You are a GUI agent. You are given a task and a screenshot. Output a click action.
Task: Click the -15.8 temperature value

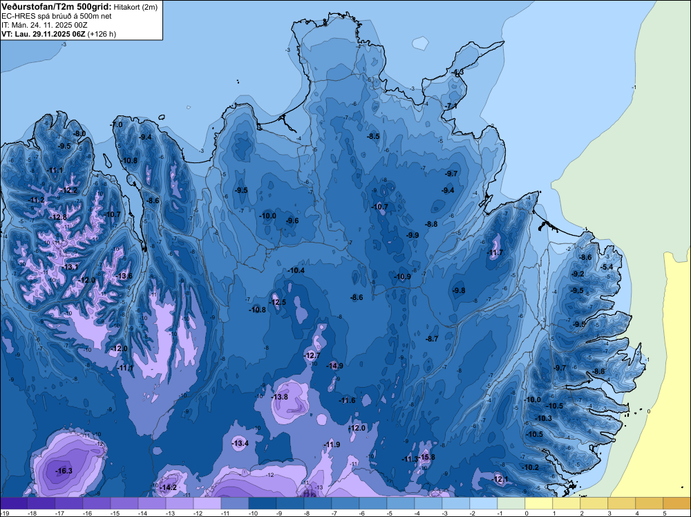pyautogui.click(x=427, y=457)
